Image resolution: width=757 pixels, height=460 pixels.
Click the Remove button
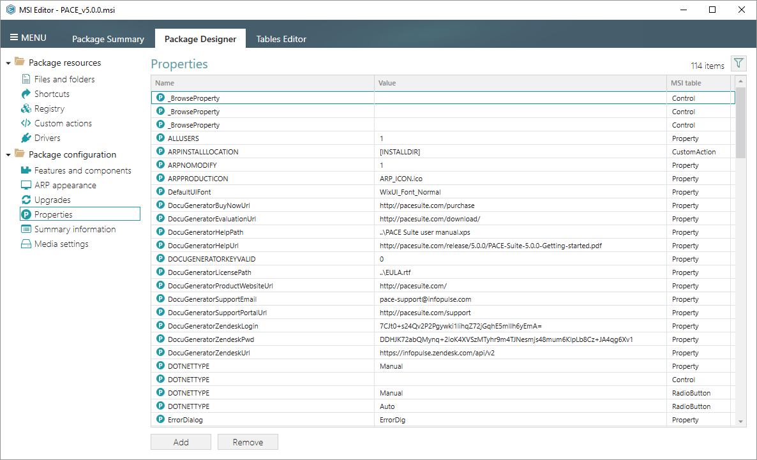[x=248, y=442]
